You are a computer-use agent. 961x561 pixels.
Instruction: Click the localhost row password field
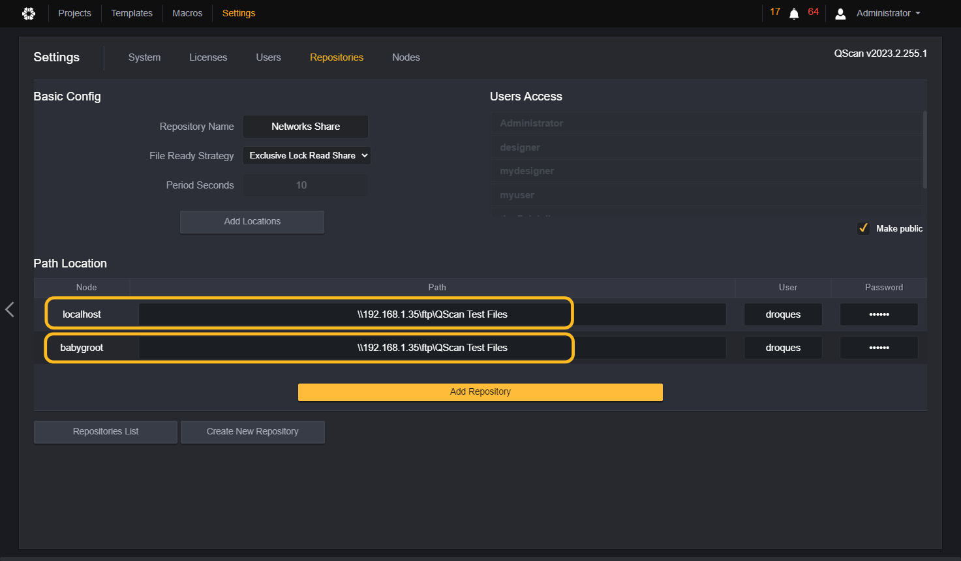(x=879, y=314)
